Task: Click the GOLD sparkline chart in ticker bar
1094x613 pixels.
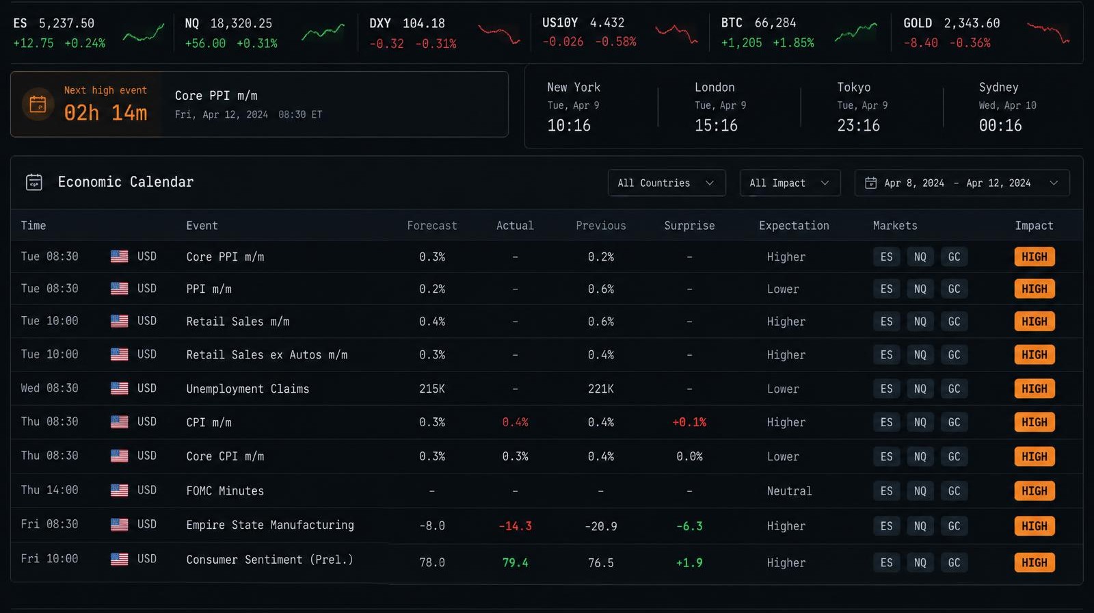Action: pyautogui.click(x=1048, y=33)
